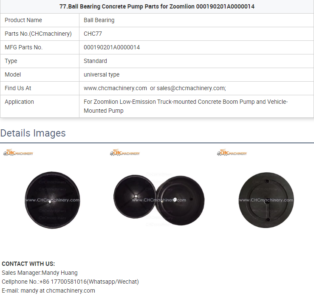
Task: Click the CONTACT WITH US heading
Action: point(28,264)
